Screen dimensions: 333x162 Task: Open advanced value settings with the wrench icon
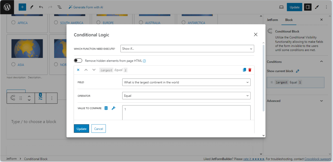click(113, 108)
